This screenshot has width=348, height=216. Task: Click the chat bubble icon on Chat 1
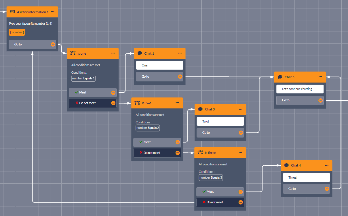pos(140,53)
